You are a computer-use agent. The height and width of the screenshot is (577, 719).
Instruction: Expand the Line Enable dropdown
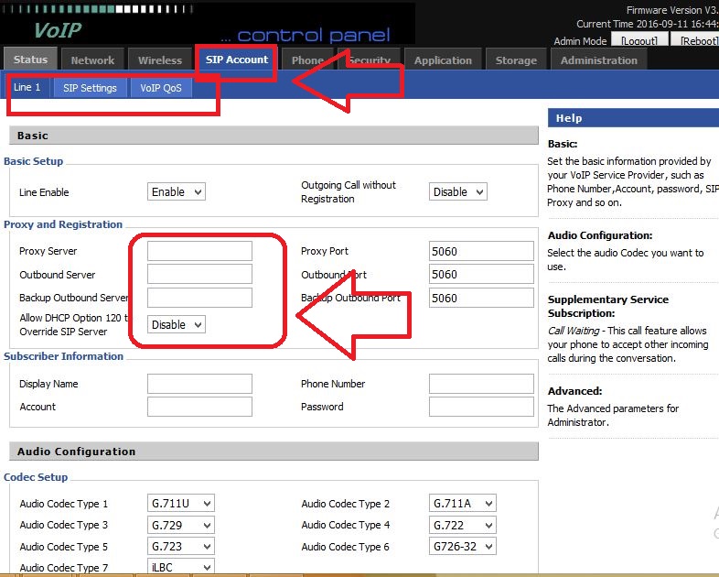coord(176,192)
